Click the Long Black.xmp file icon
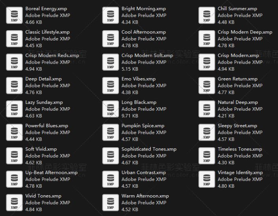Image resolution: width=278 pixels, height=216 pixels. coord(110,109)
